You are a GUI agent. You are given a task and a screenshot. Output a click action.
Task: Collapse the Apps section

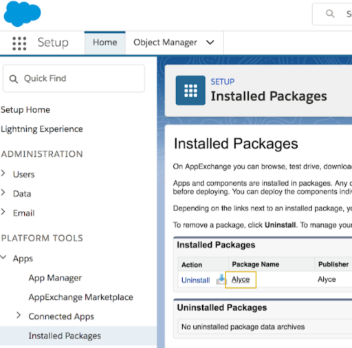pos(3,257)
